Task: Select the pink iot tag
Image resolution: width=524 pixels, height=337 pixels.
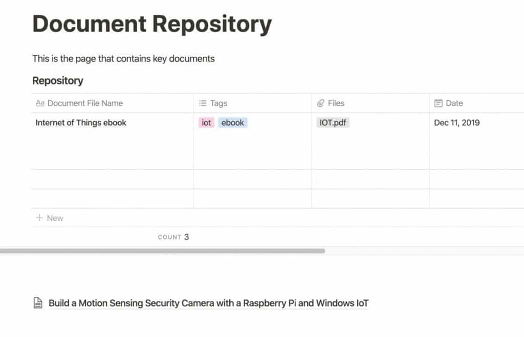Action: click(x=206, y=123)
